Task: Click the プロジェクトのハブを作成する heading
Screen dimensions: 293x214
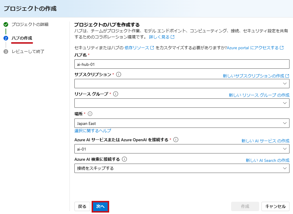Action: (107, 25)
